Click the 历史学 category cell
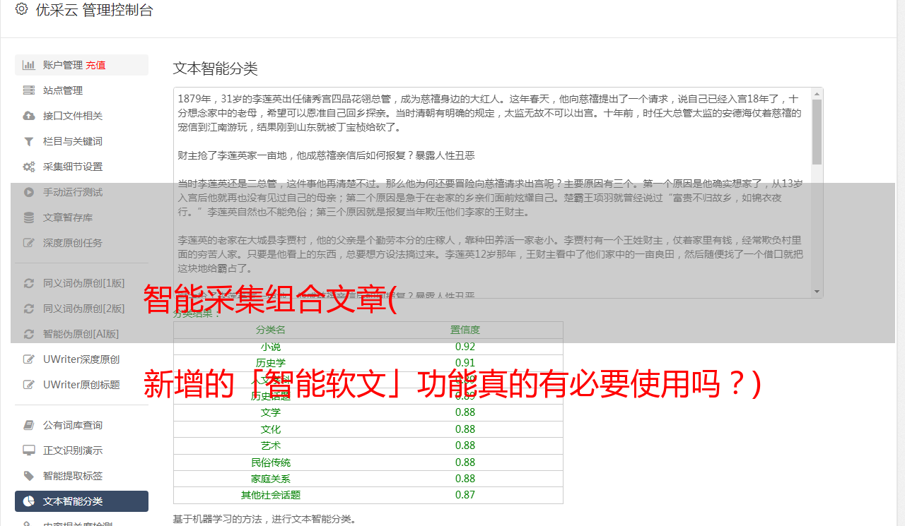Image resolution: width=905 pixels, height=526 pixels. pyautogui.click(x=271, y=363)
